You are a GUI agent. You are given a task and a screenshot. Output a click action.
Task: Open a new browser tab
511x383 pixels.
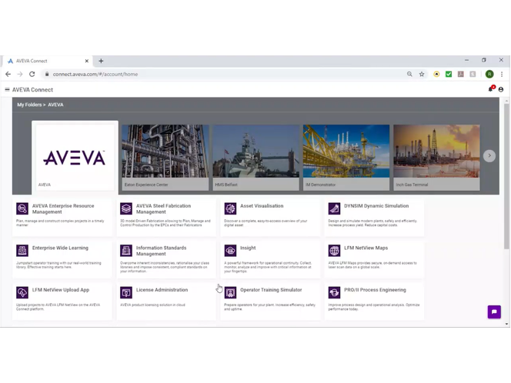[101, 61]
